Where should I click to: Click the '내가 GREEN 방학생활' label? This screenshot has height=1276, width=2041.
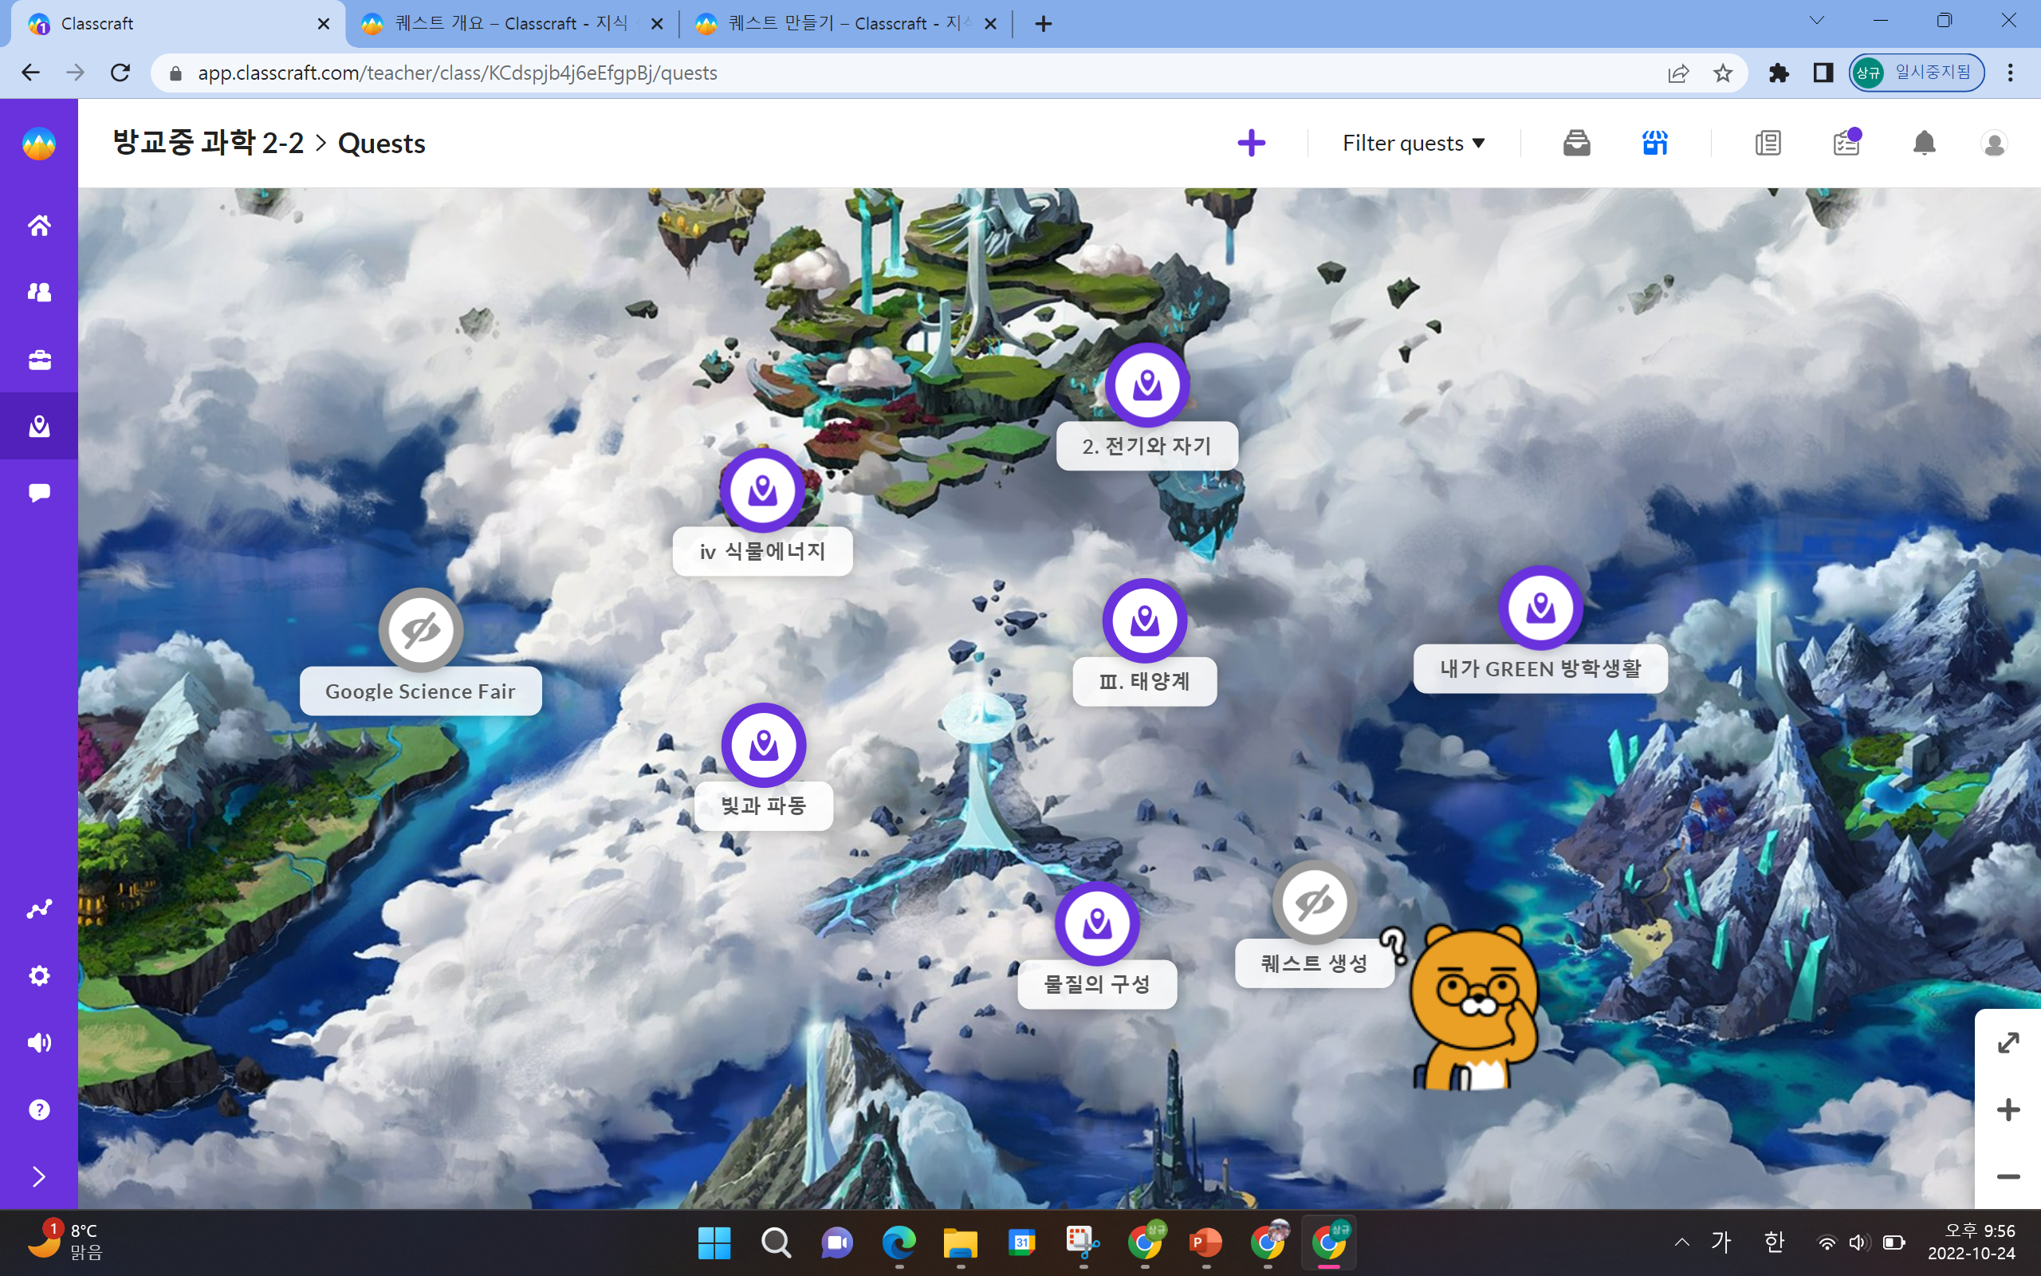point(1540,669)
